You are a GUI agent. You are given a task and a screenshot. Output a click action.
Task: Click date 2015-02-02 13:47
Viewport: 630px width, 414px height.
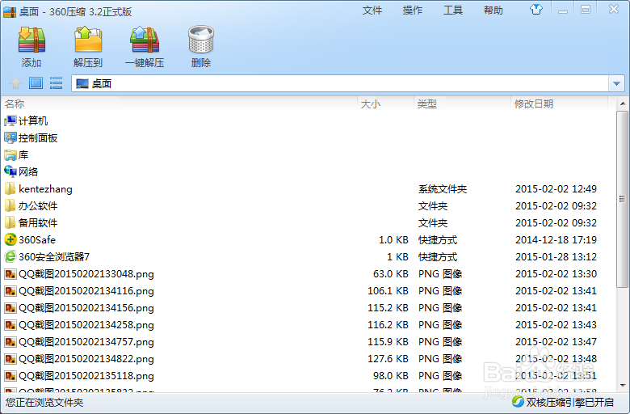click(x=556, y=342)
